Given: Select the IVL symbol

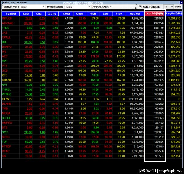Looking at the screenshot, I should (4, 51).
